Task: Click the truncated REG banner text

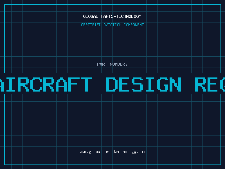Action: 210,84
